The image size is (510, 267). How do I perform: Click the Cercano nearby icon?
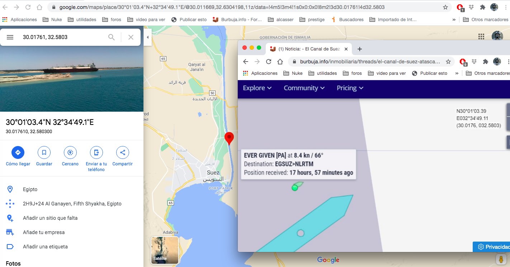click(x=70, y=152)
